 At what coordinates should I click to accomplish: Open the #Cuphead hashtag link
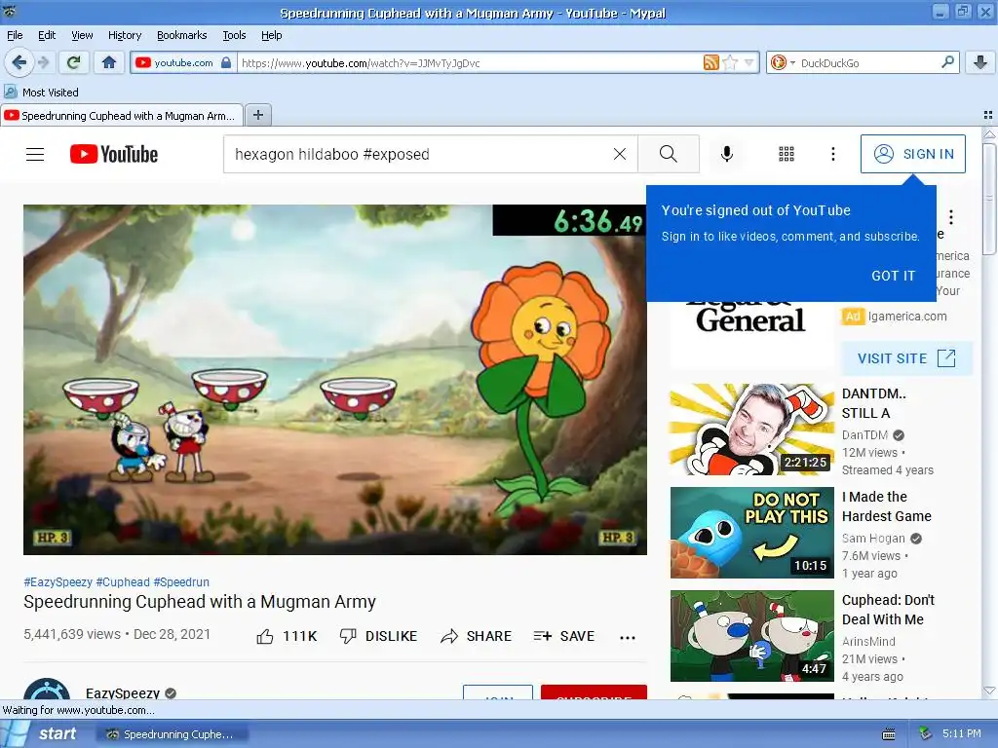click(123, 582)
